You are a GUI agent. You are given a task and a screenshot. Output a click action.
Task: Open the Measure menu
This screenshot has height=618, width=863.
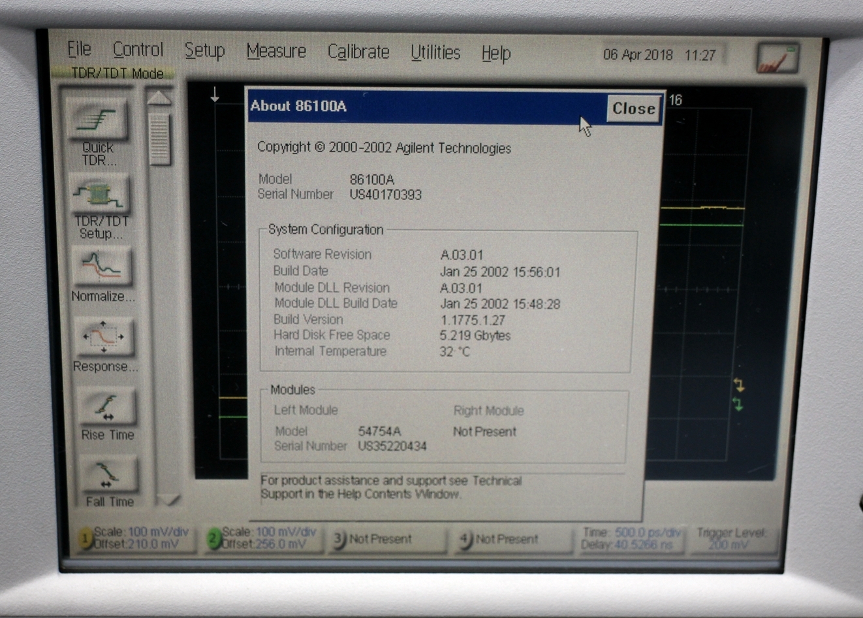276,51
